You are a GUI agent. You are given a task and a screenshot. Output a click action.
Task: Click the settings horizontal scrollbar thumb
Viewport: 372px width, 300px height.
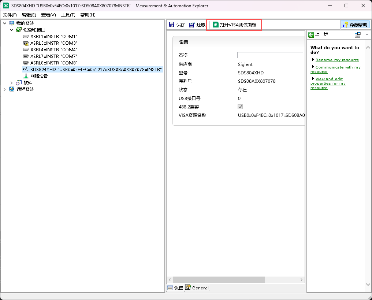pyautogui.click(x=219, y=279)
